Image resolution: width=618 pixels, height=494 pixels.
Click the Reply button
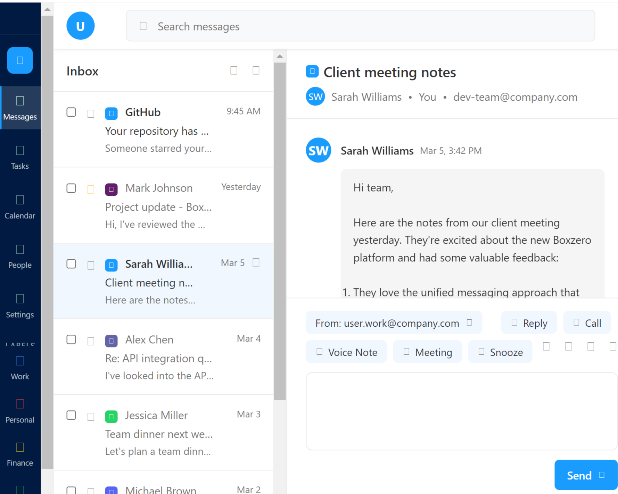(529, 323)
